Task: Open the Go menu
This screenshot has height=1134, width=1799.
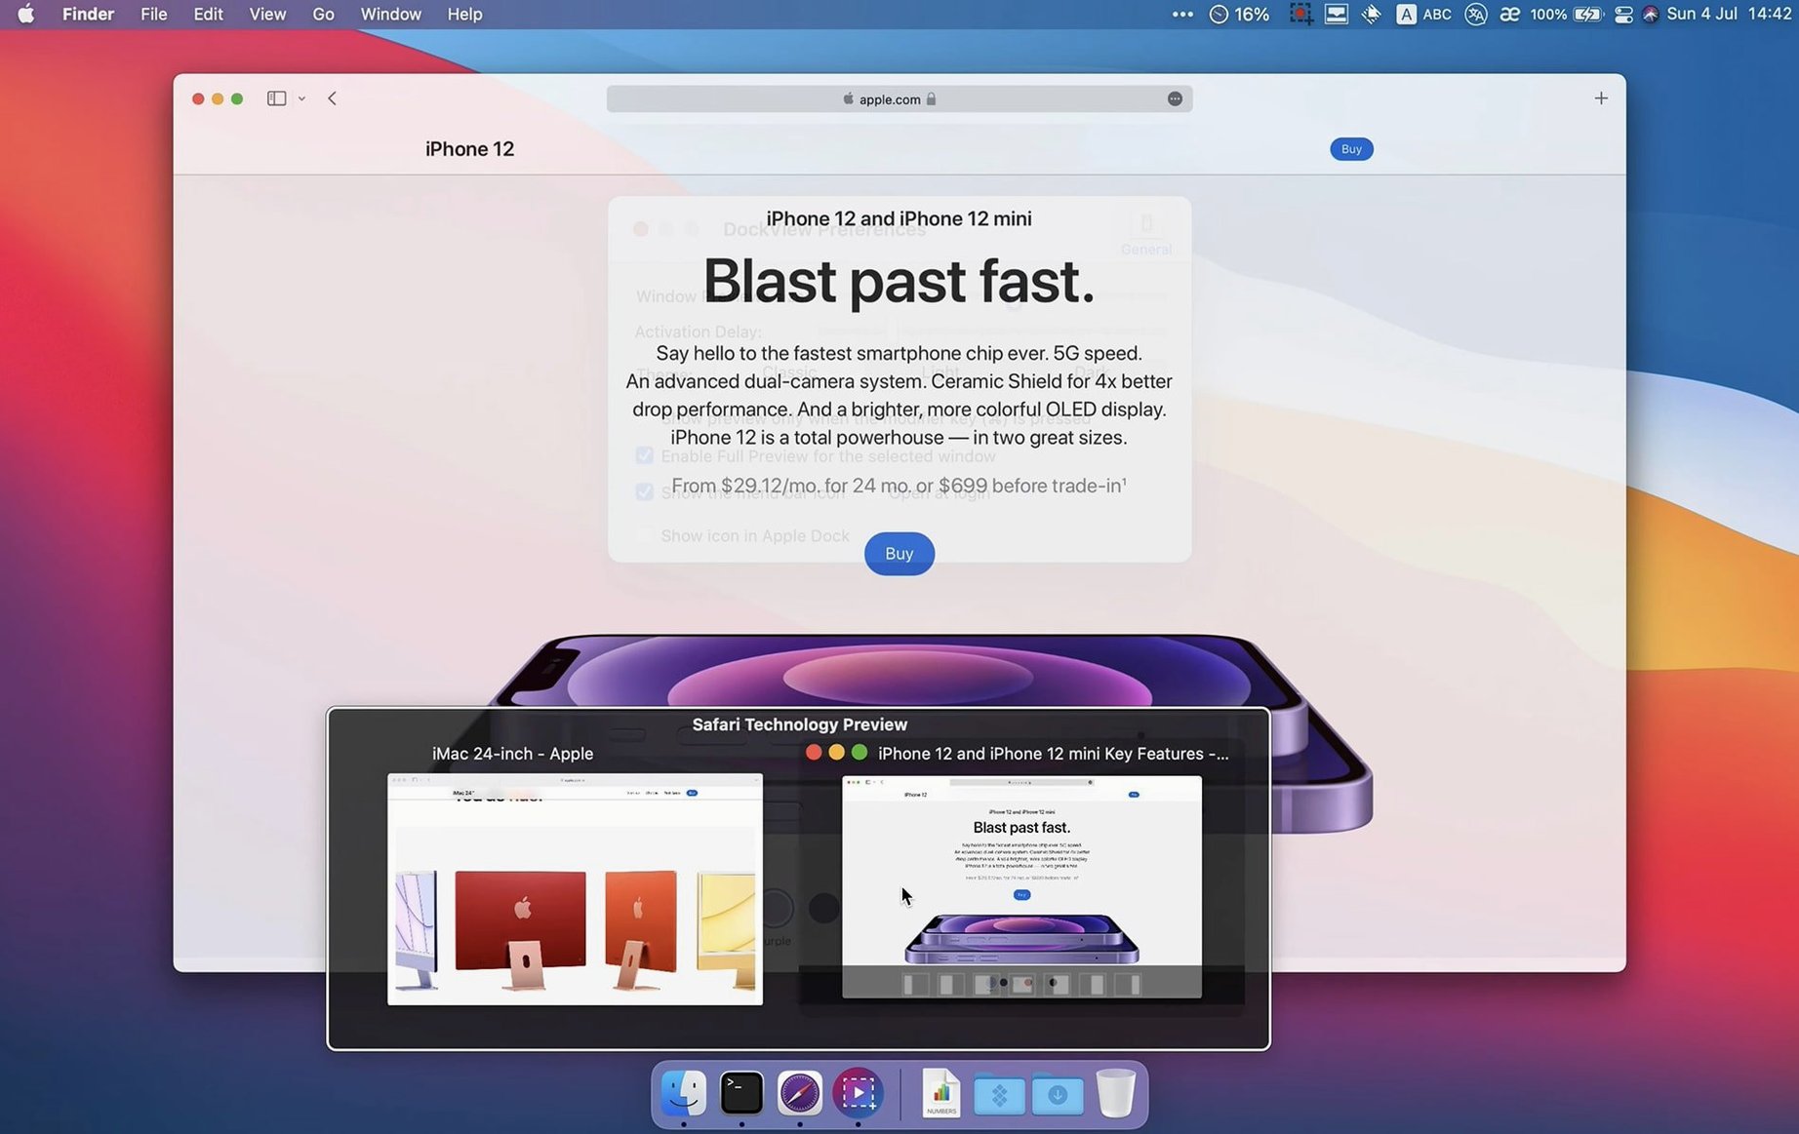Action: (x=323, y=14)
